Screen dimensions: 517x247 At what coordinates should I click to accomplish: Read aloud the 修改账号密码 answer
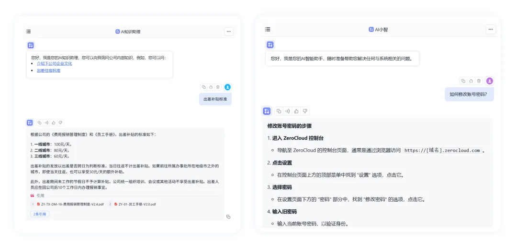coord(288,111)
